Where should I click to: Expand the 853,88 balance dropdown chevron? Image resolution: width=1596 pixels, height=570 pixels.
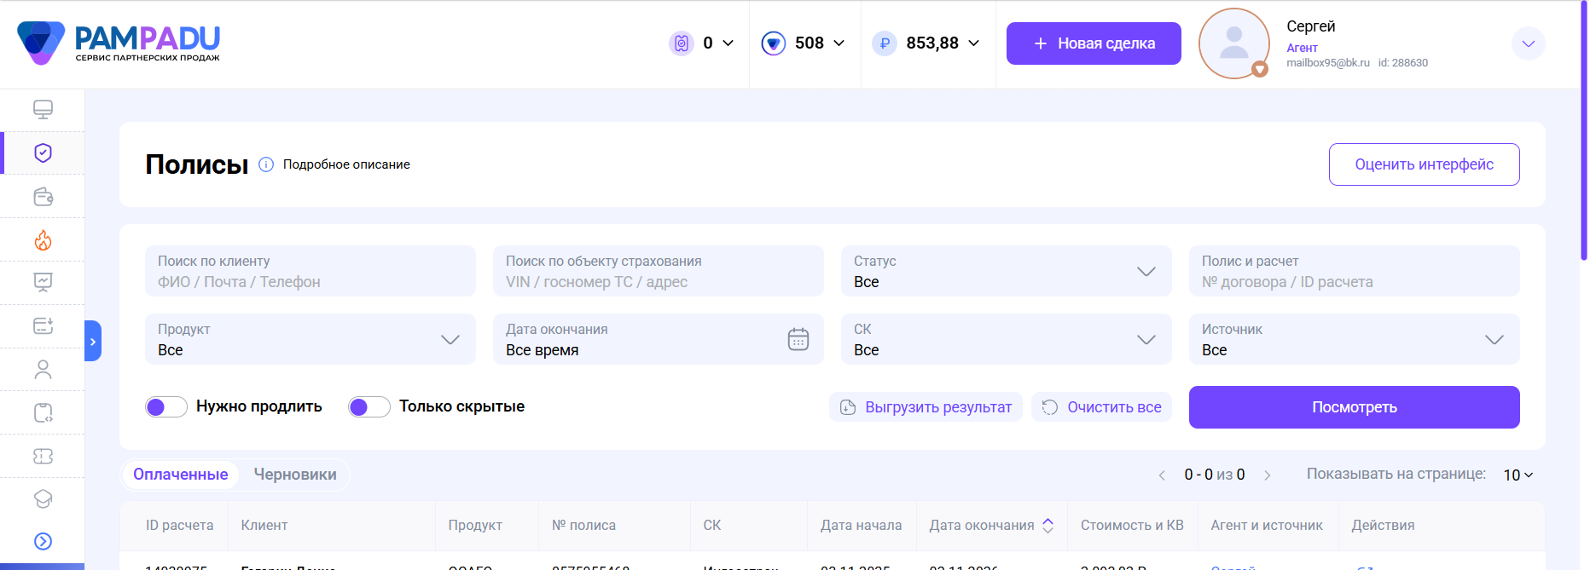point(974,43)
